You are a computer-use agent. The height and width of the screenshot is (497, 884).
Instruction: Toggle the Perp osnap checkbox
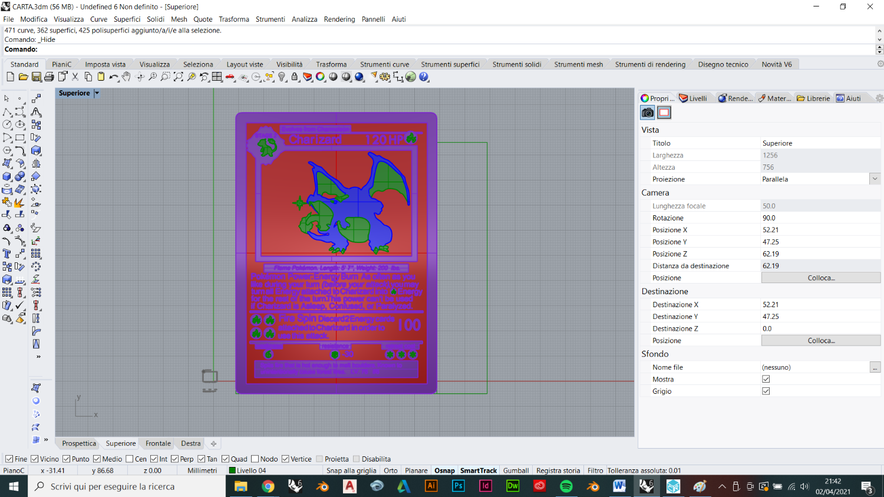tap(174, 459)
